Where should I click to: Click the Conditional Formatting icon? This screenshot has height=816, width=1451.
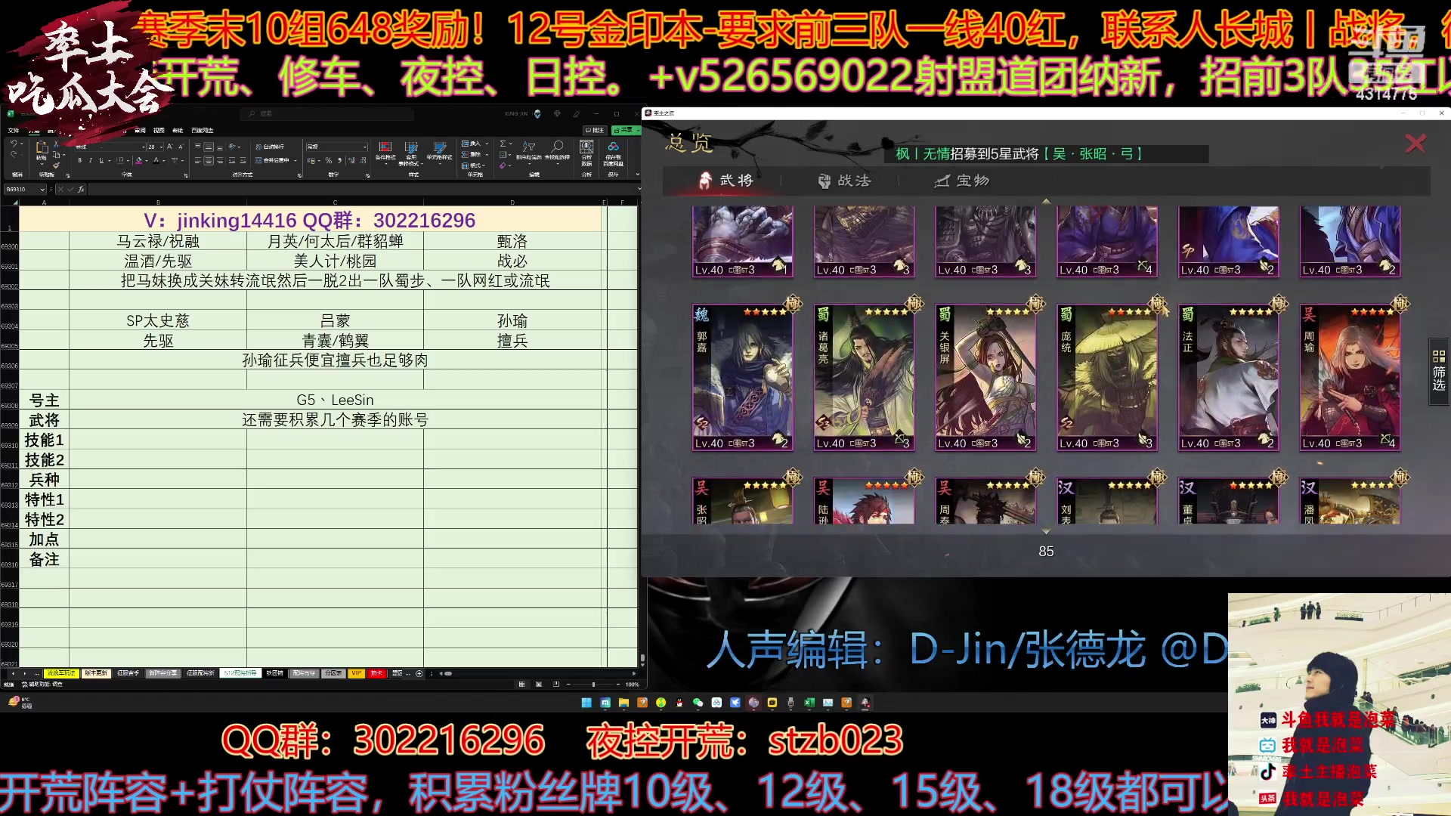pos(385,150)
